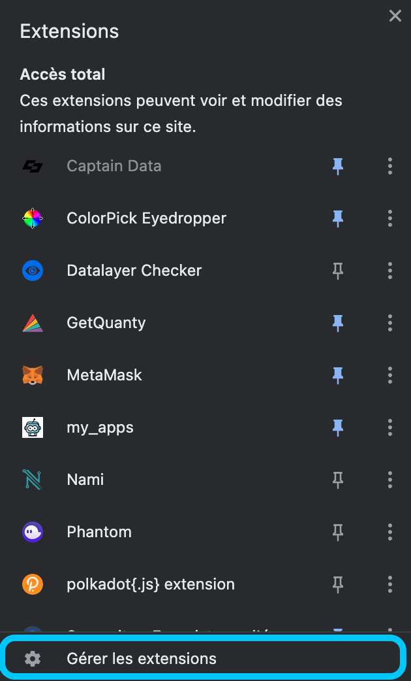Screen dimensions: 411x681
Task: Unpin Captain Data from the toolbar
Action: 338,167
